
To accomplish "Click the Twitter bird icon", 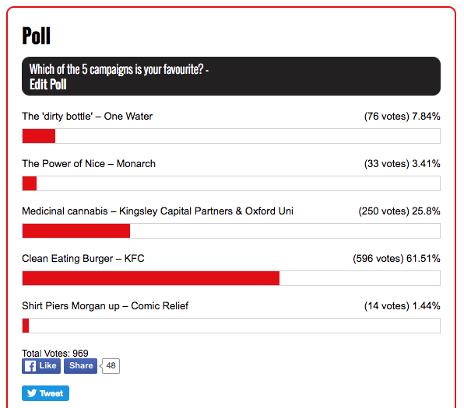I will click(x=32, y=393).
